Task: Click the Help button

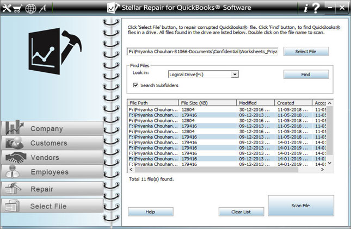Action: [150, 212]
